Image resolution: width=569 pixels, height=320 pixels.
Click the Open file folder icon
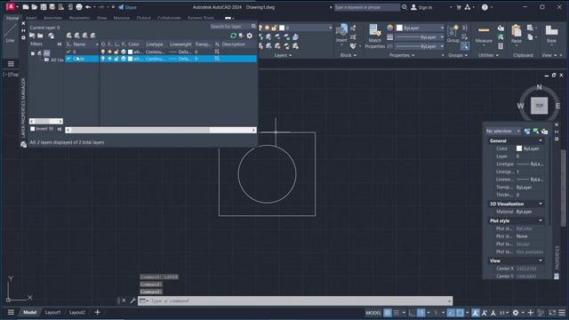(x=35, y=7)
